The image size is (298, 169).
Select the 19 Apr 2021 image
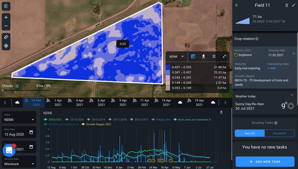197,103
